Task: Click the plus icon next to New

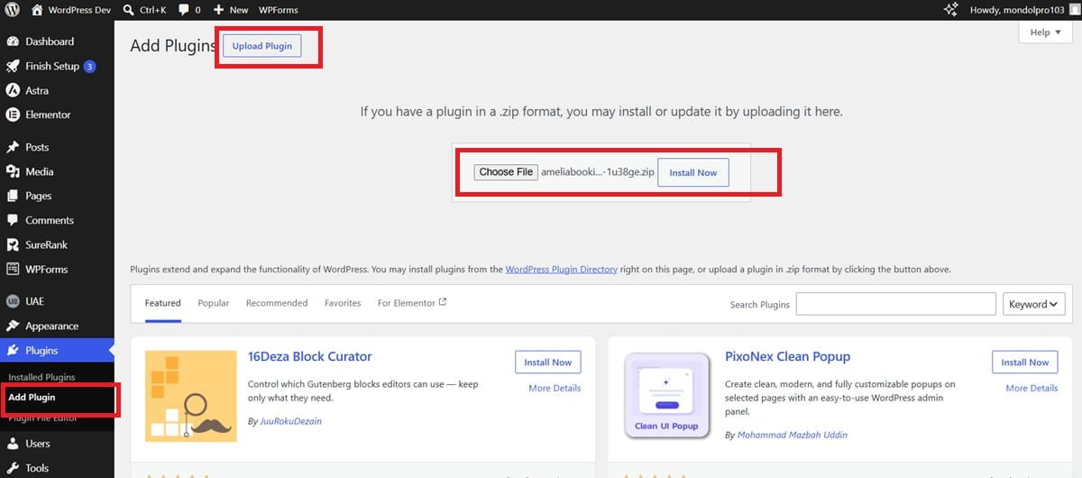Action: 218,10
